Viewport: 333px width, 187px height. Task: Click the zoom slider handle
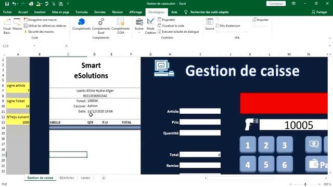pos(305,184)
